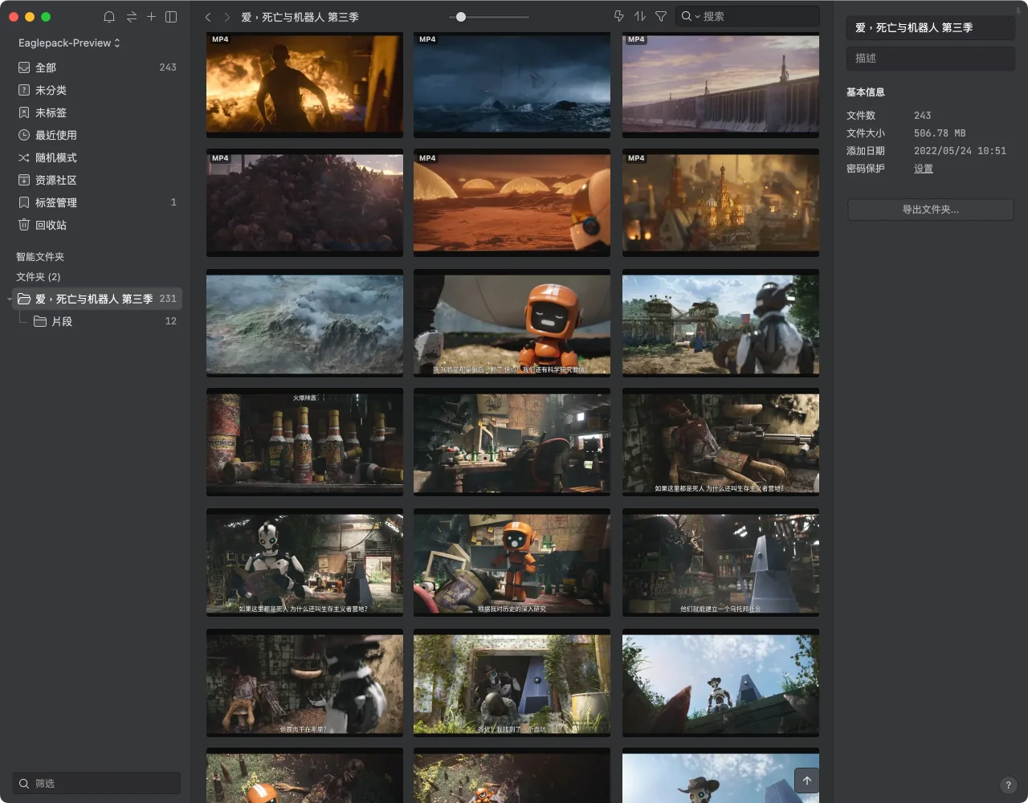Viewport: 1028px width, 803px height.
Task: Open the sort order icon
Action: 640,16
